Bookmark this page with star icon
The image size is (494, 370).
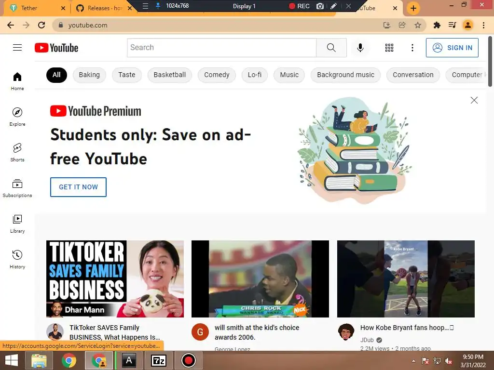click(418, 25)
